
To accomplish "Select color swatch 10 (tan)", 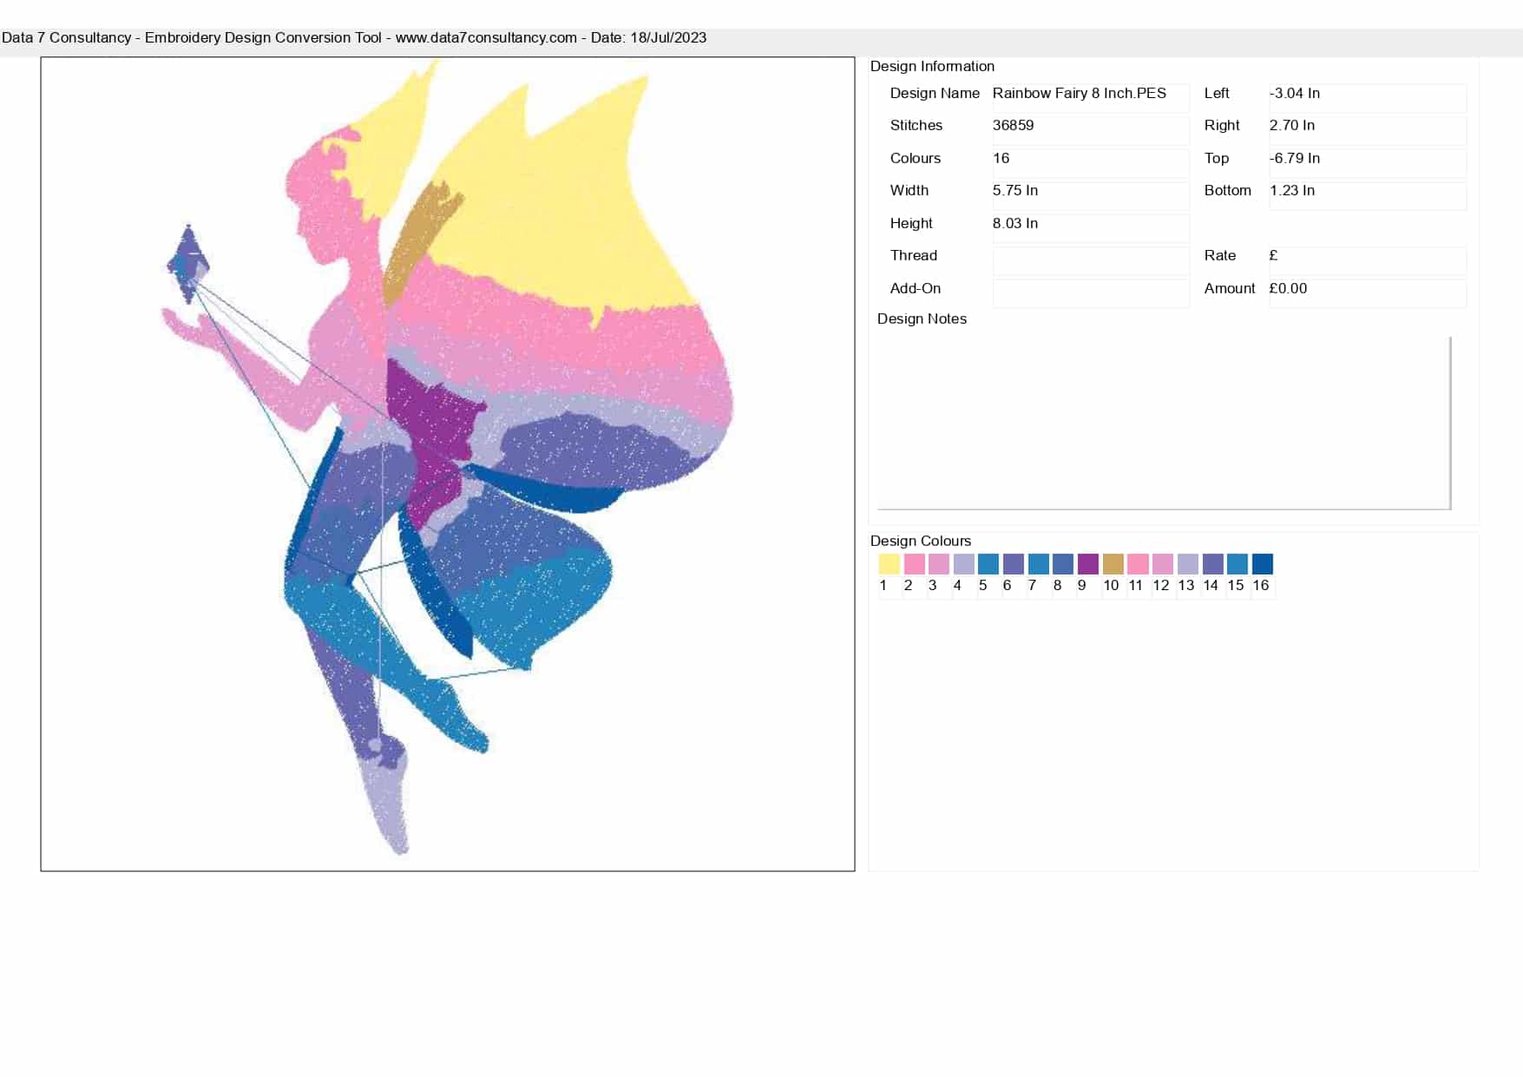I will (1113, 564).
